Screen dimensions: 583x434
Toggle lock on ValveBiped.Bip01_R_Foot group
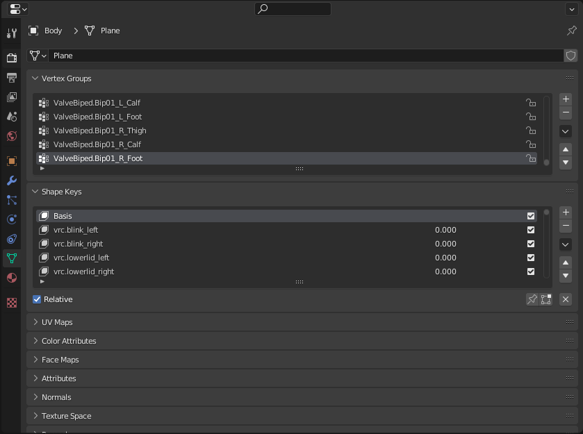point(531,158)
